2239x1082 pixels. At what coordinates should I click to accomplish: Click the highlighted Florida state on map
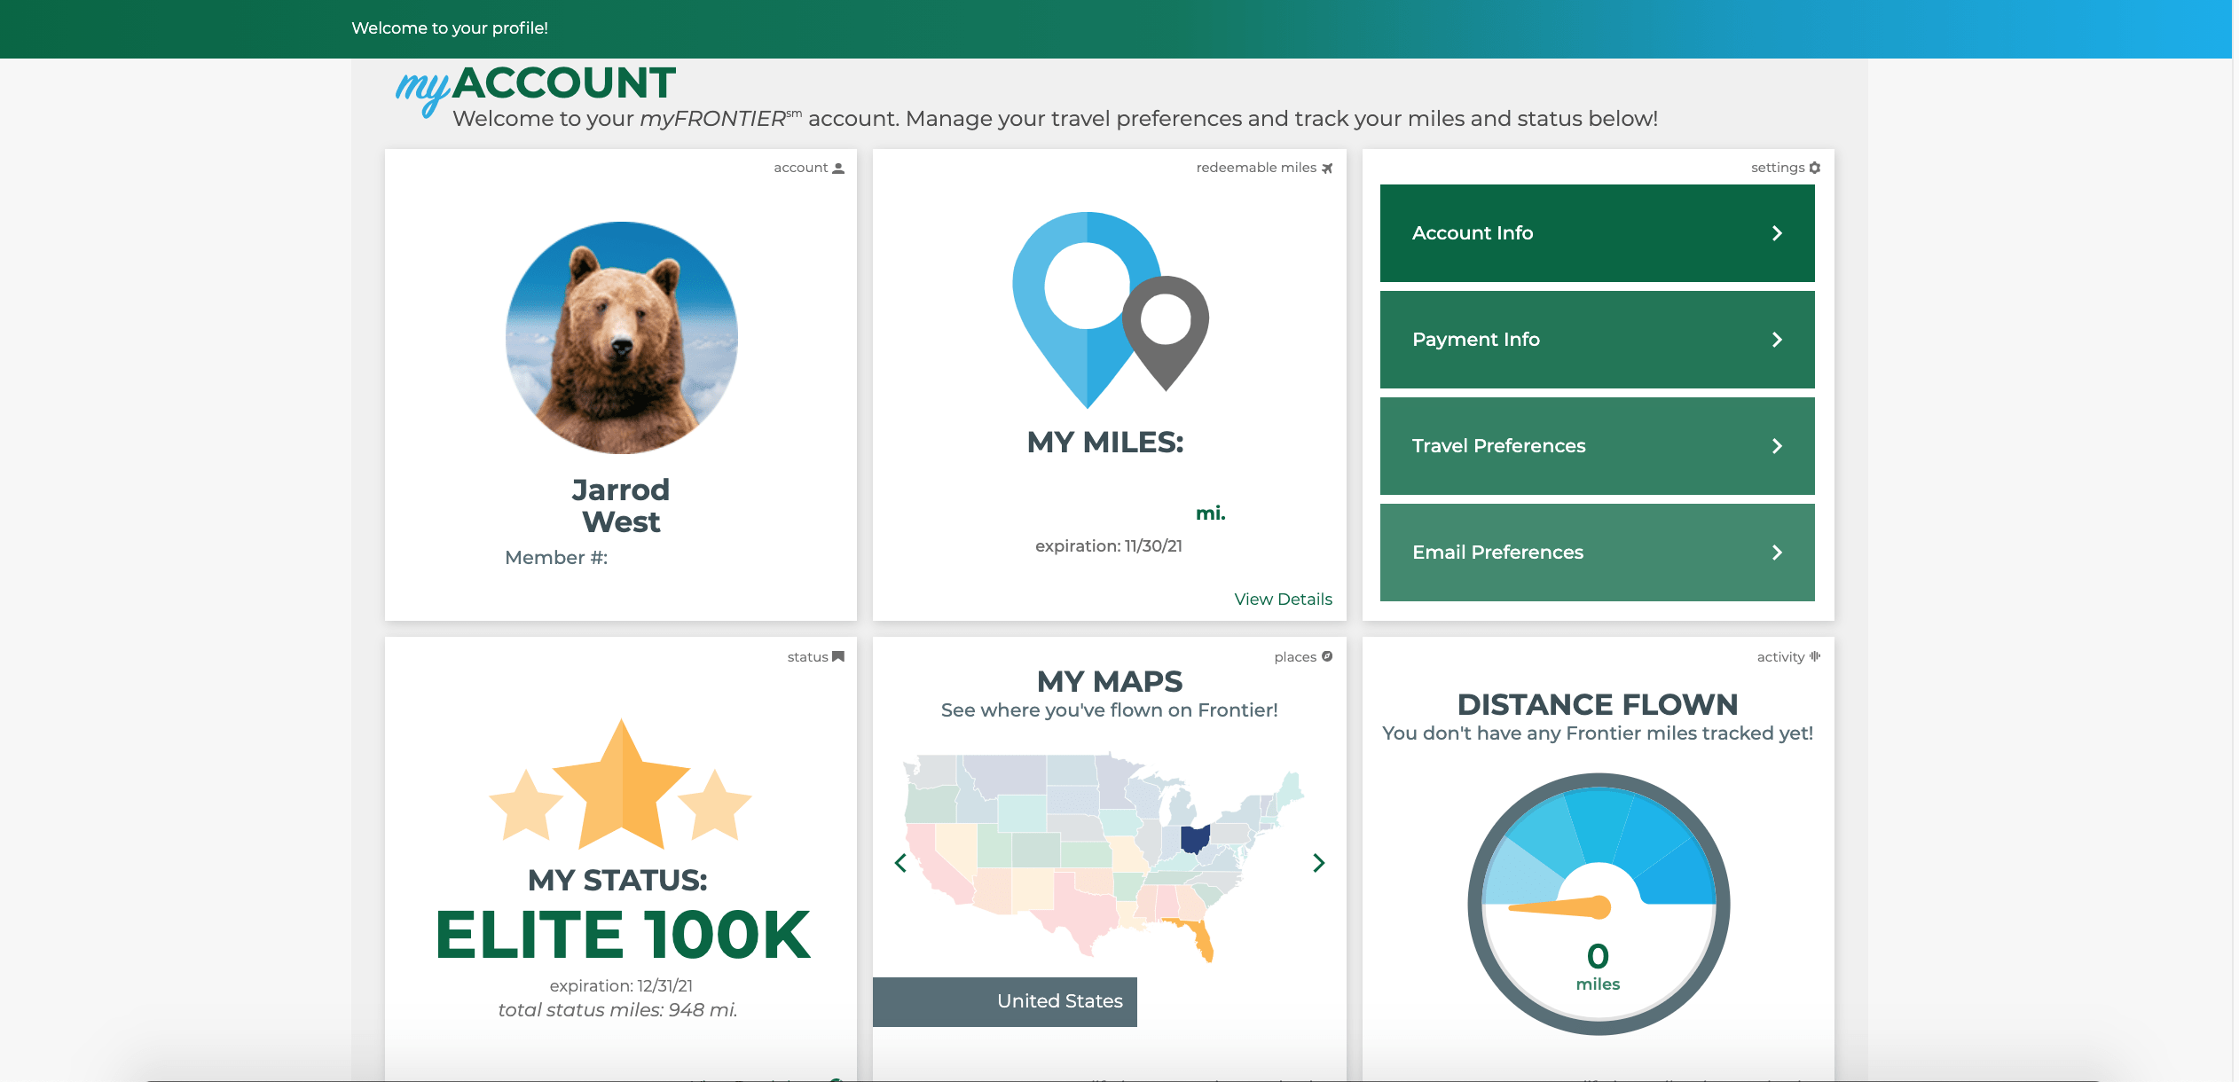[1198, 938]
